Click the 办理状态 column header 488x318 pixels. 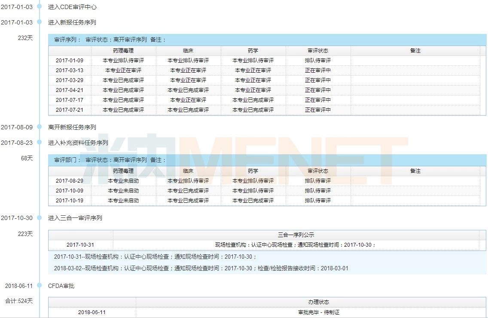coord(318,302)
